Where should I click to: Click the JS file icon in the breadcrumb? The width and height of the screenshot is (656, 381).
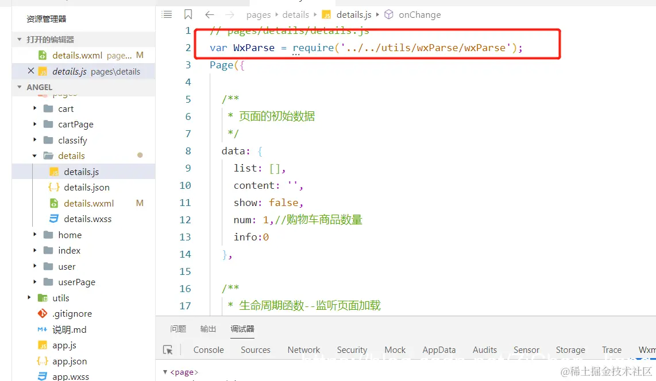pyautogui.click(x=326, y=15)
